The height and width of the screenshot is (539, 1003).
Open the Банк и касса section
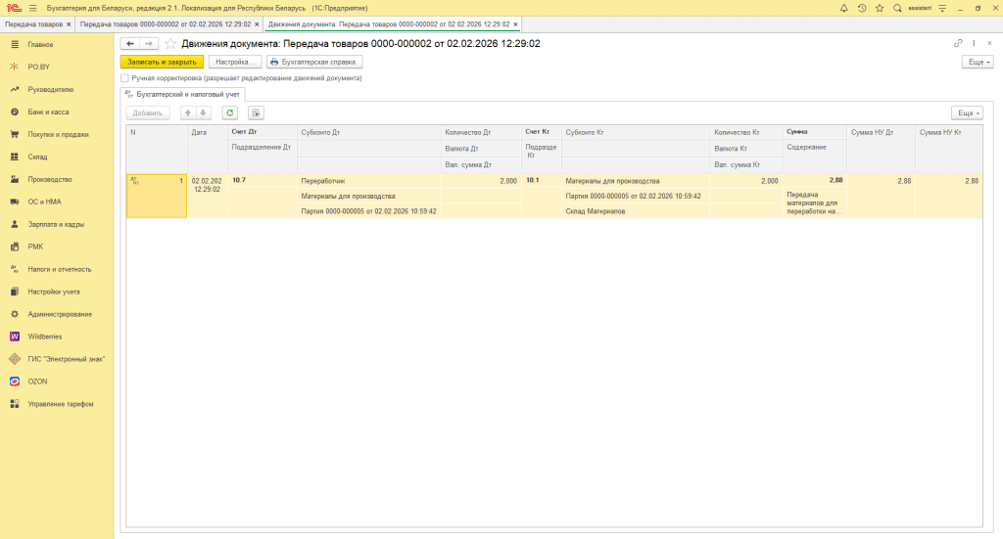coord(48,112)
